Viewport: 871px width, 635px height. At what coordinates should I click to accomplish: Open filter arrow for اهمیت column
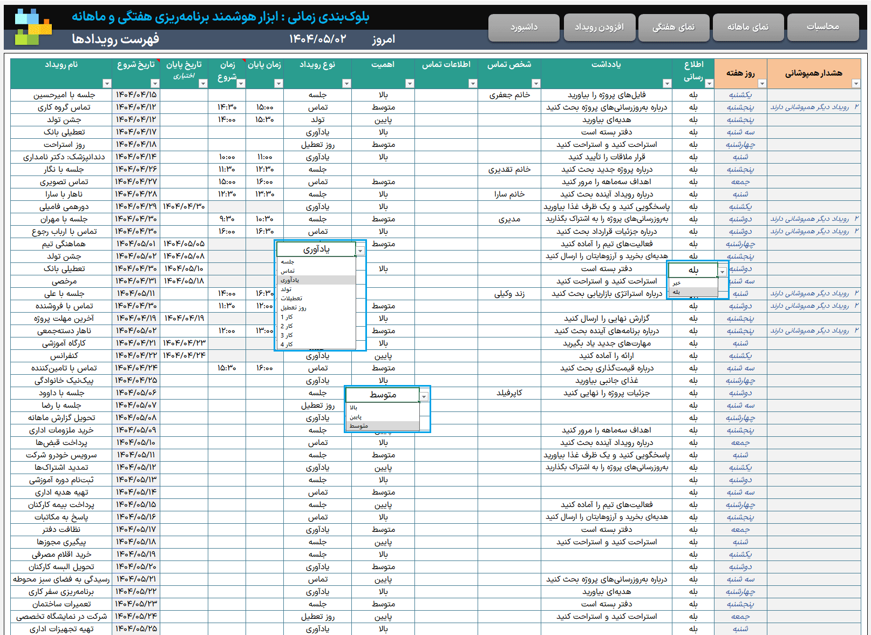pos(410,83)
